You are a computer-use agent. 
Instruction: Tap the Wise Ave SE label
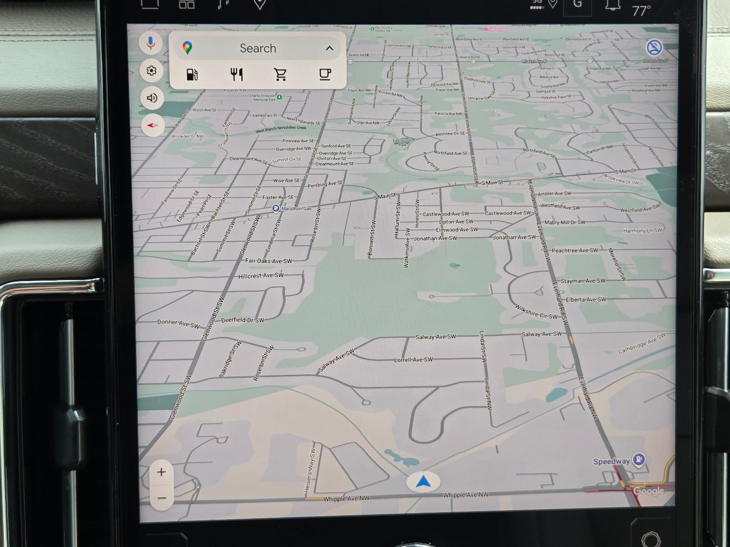coord(286,180)
